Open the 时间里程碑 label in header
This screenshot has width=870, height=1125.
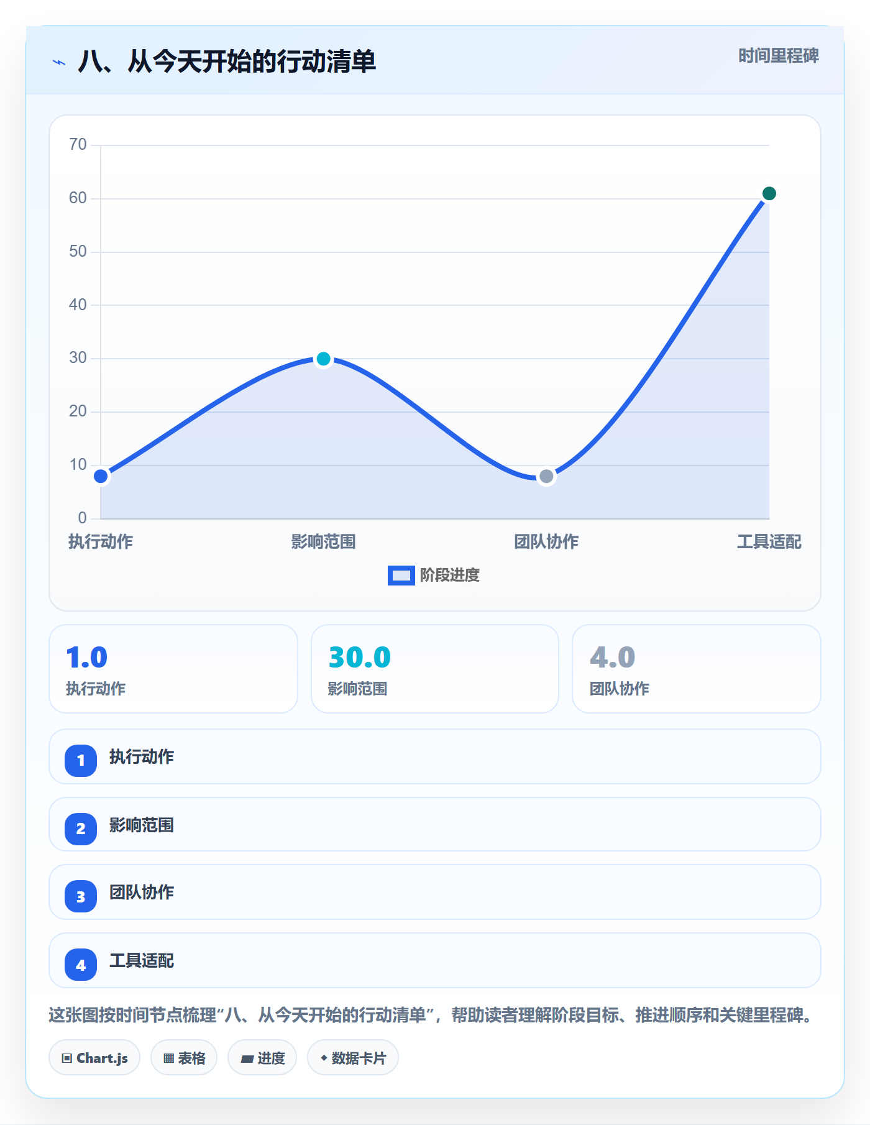779,56
